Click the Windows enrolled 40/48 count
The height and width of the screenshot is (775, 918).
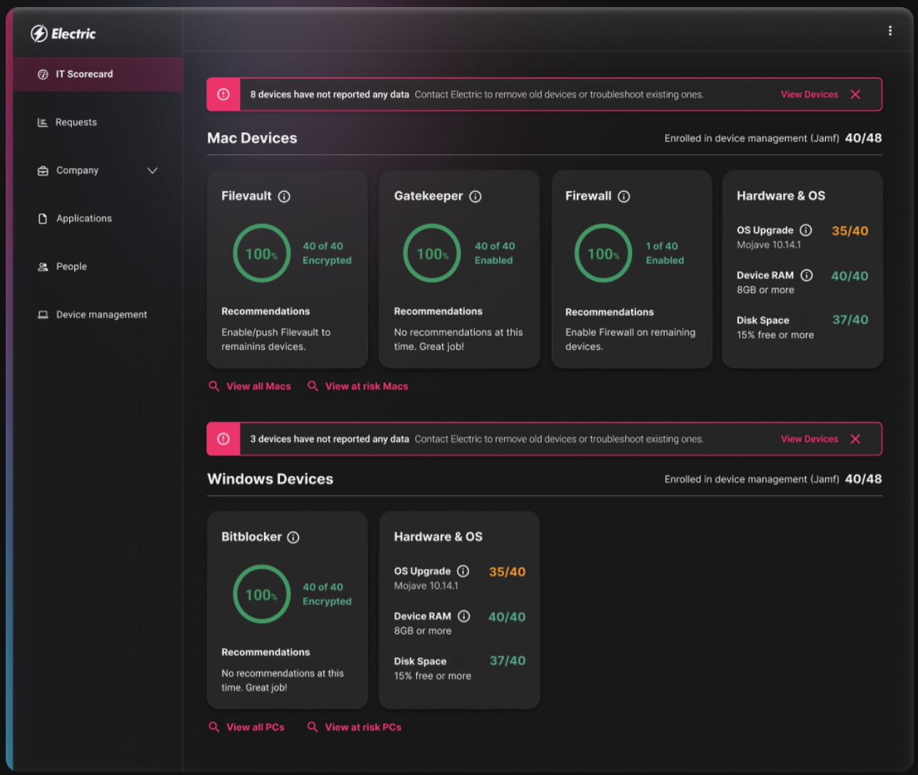coord(863,479)
